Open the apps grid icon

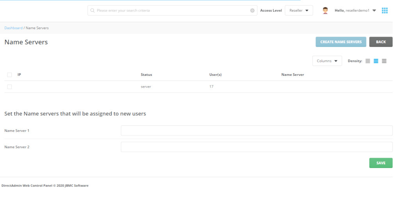[385, 11]
